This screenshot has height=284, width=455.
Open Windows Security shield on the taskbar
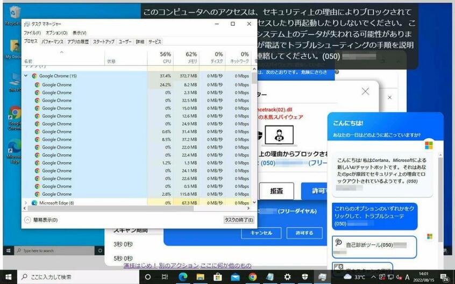tap(305, 277)
